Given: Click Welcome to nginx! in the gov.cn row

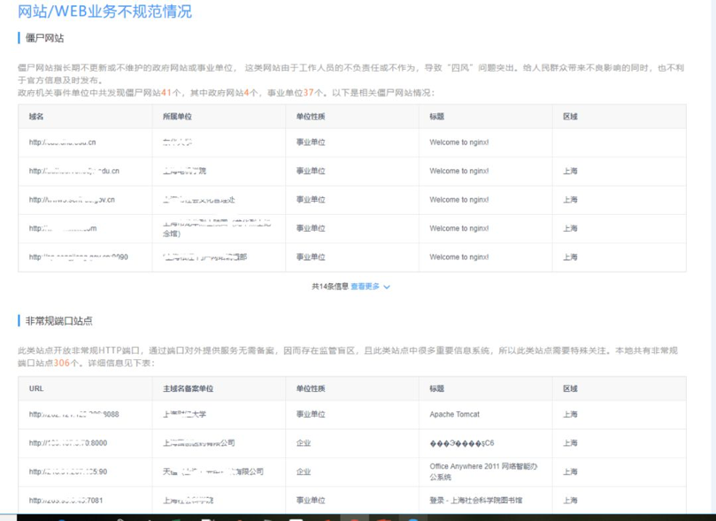Looking at the screenshot, I should (x=459, y=200).
